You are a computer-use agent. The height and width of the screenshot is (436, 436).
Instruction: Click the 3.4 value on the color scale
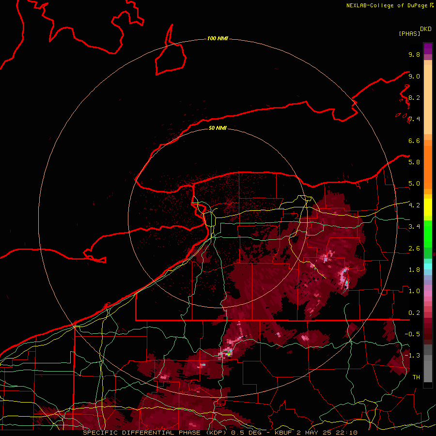pos(414,226)
